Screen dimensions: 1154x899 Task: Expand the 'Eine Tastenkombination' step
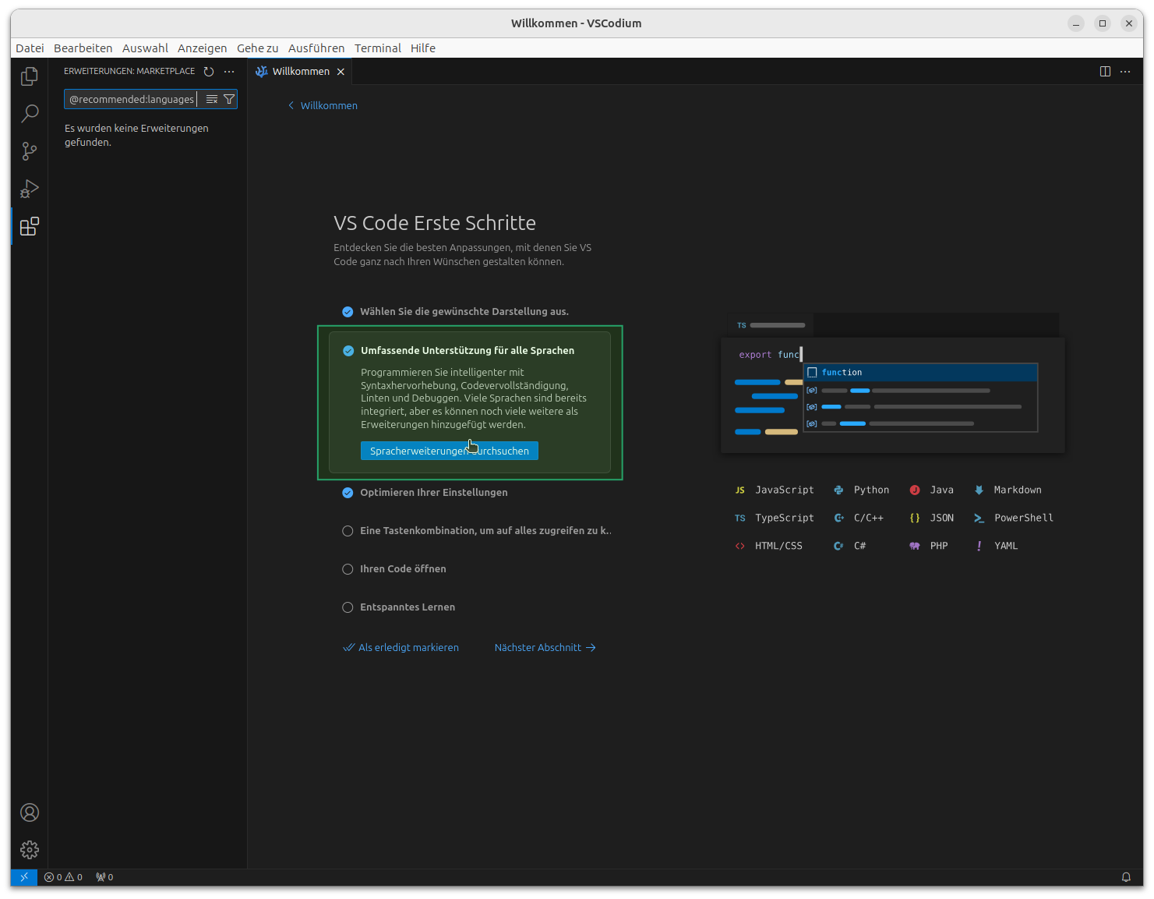(485, 531)
